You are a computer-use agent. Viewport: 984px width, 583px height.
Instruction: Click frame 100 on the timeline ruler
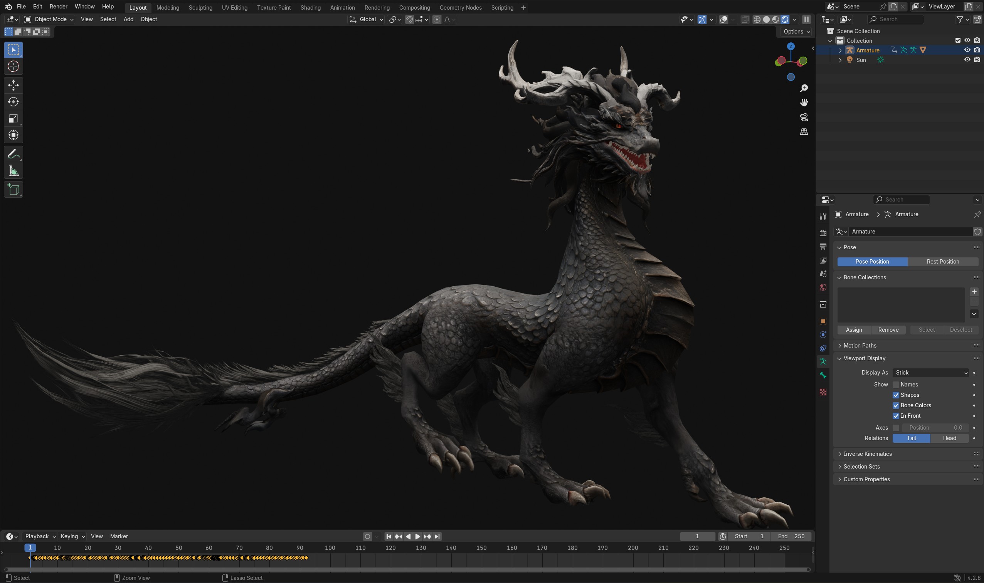(x=330, y=548)
